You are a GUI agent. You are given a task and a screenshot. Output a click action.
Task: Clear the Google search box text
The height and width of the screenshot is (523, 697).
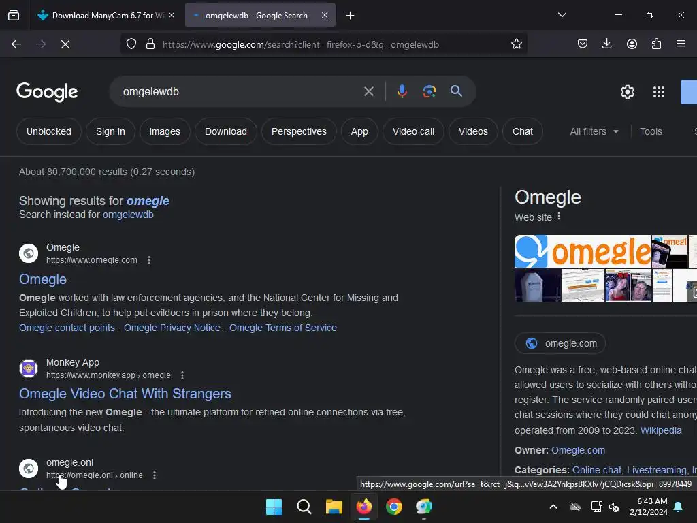[368, 92]
